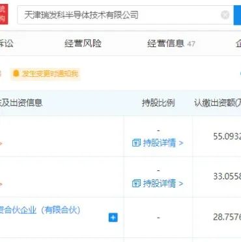
Task: Click the blue search button beside the field
Action: pyautogui.click(x=237, y=15)
